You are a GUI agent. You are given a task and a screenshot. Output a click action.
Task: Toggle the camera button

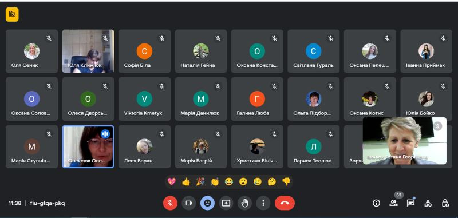(x=189, y=203)
